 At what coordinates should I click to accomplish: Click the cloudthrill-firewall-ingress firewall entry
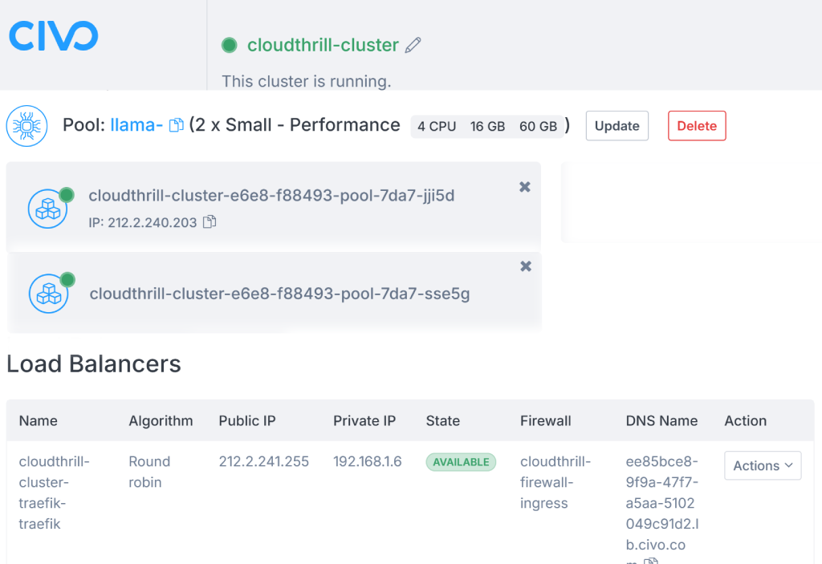pyautogui.click(x=555, y=482)
